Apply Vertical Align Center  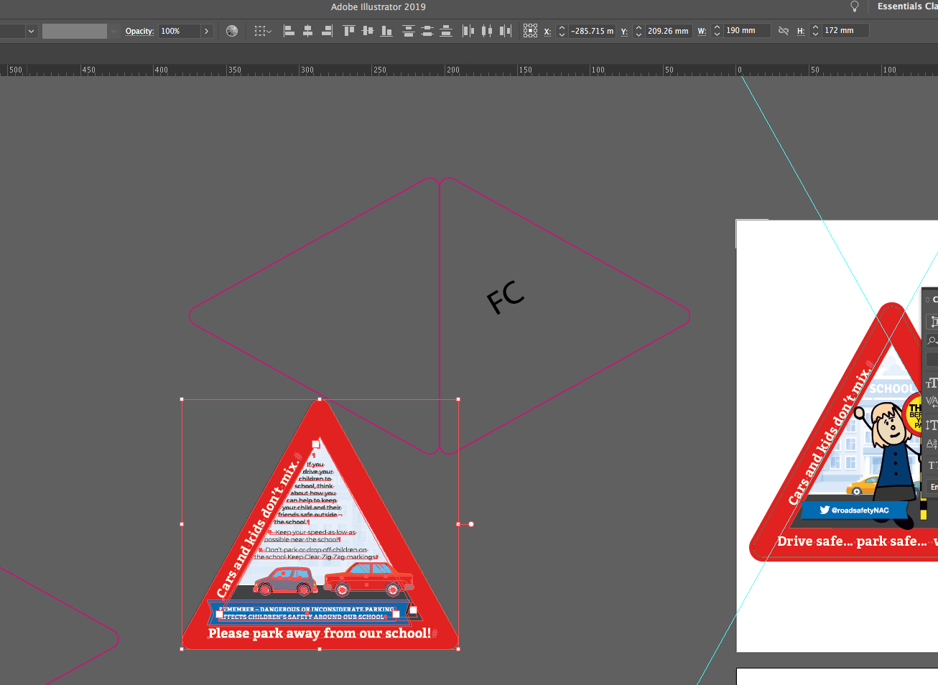368,31
